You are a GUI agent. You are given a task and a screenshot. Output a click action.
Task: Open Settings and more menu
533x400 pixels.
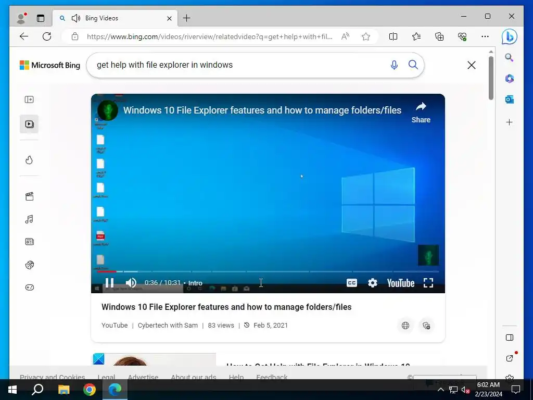coord(485,36)
